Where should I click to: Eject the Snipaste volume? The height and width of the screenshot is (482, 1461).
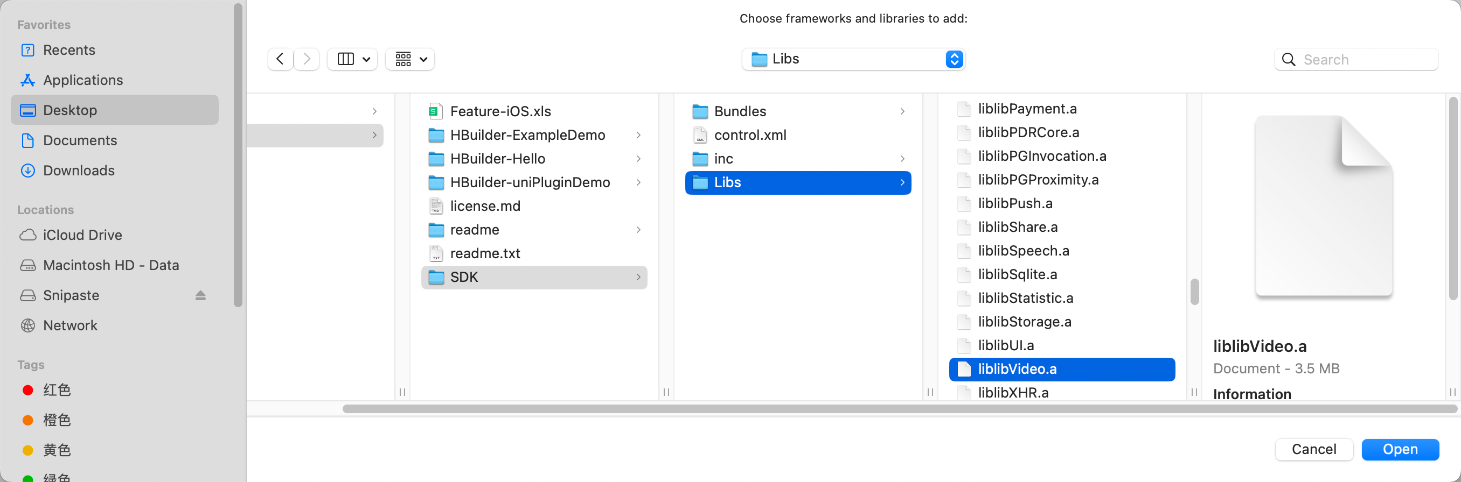point(200,295)
